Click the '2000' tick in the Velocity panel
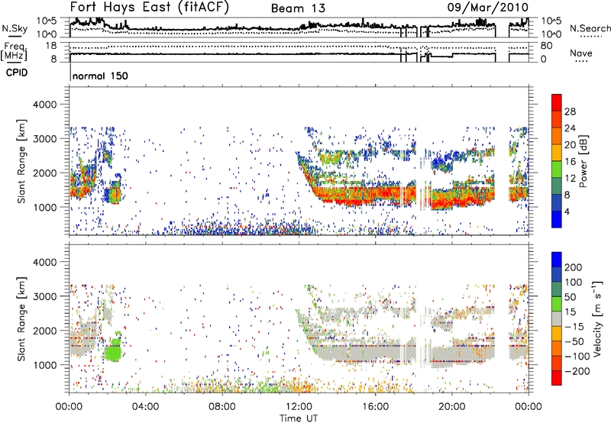The height and width of the screenshot is (423, 611). coord(44,331)
